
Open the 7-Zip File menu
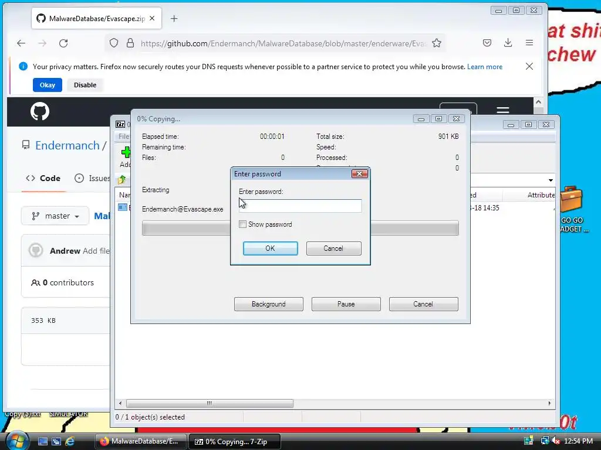coord(123,136)
